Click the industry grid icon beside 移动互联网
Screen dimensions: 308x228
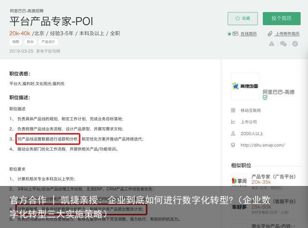coord(233,110)
